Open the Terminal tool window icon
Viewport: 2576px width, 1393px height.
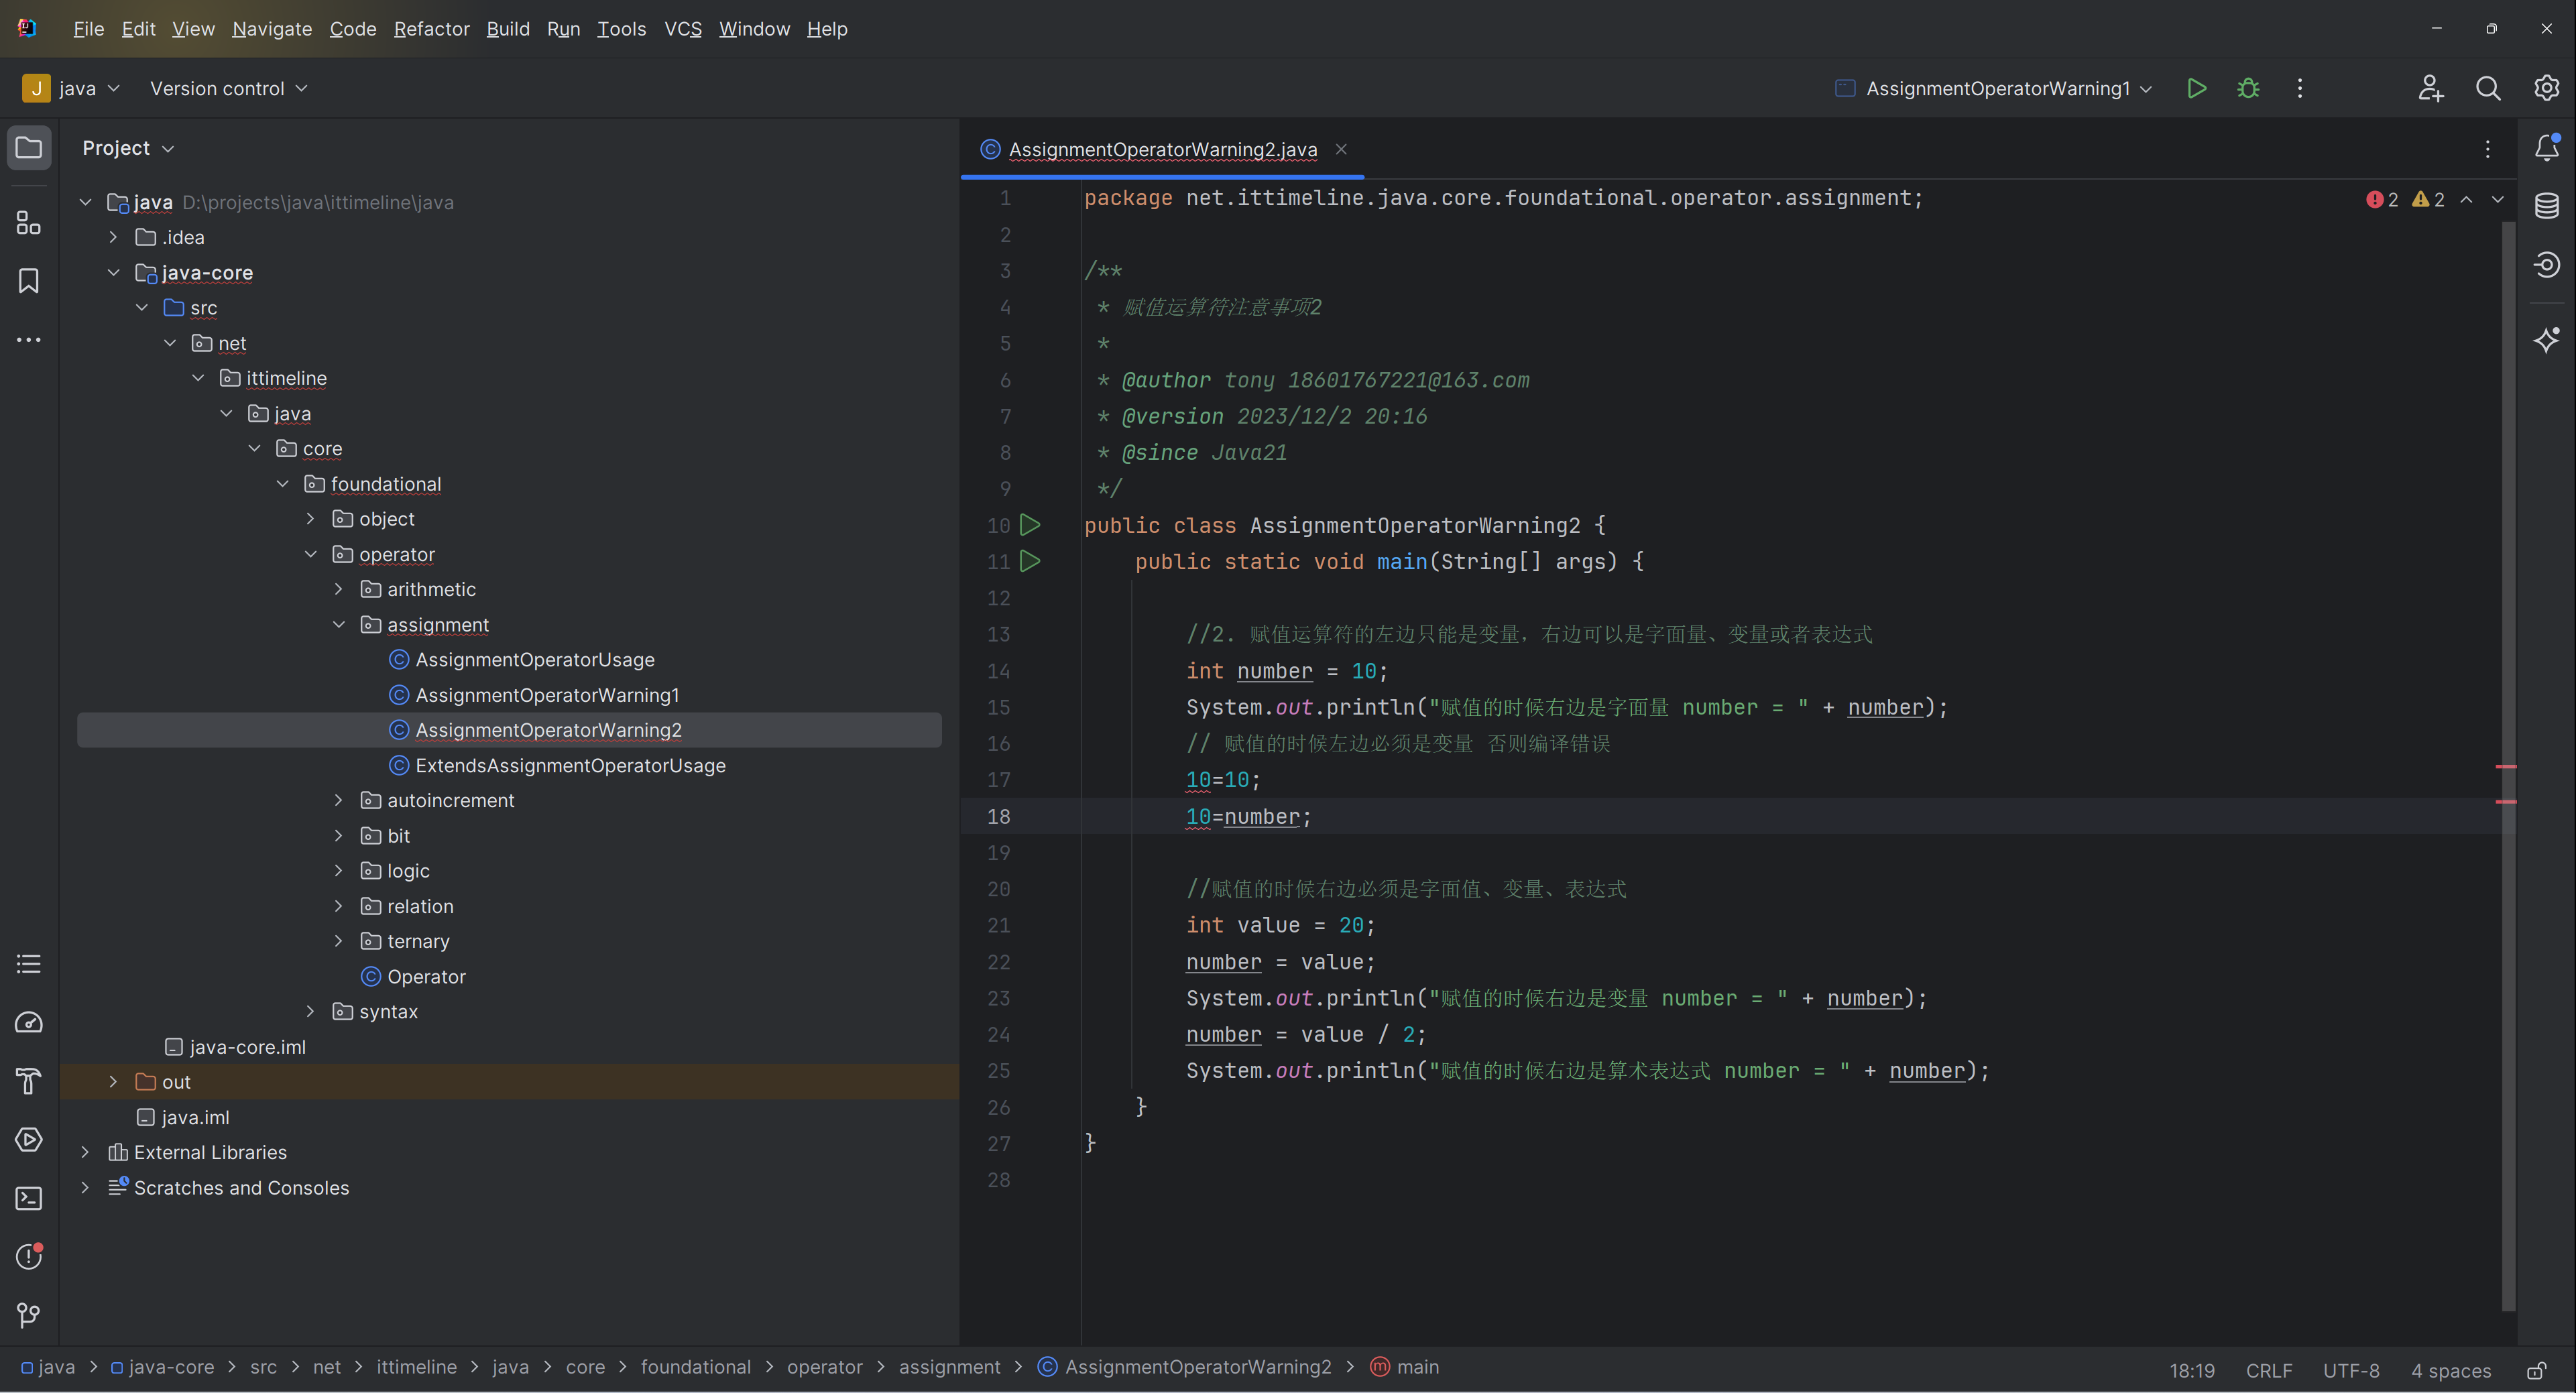29,1198
